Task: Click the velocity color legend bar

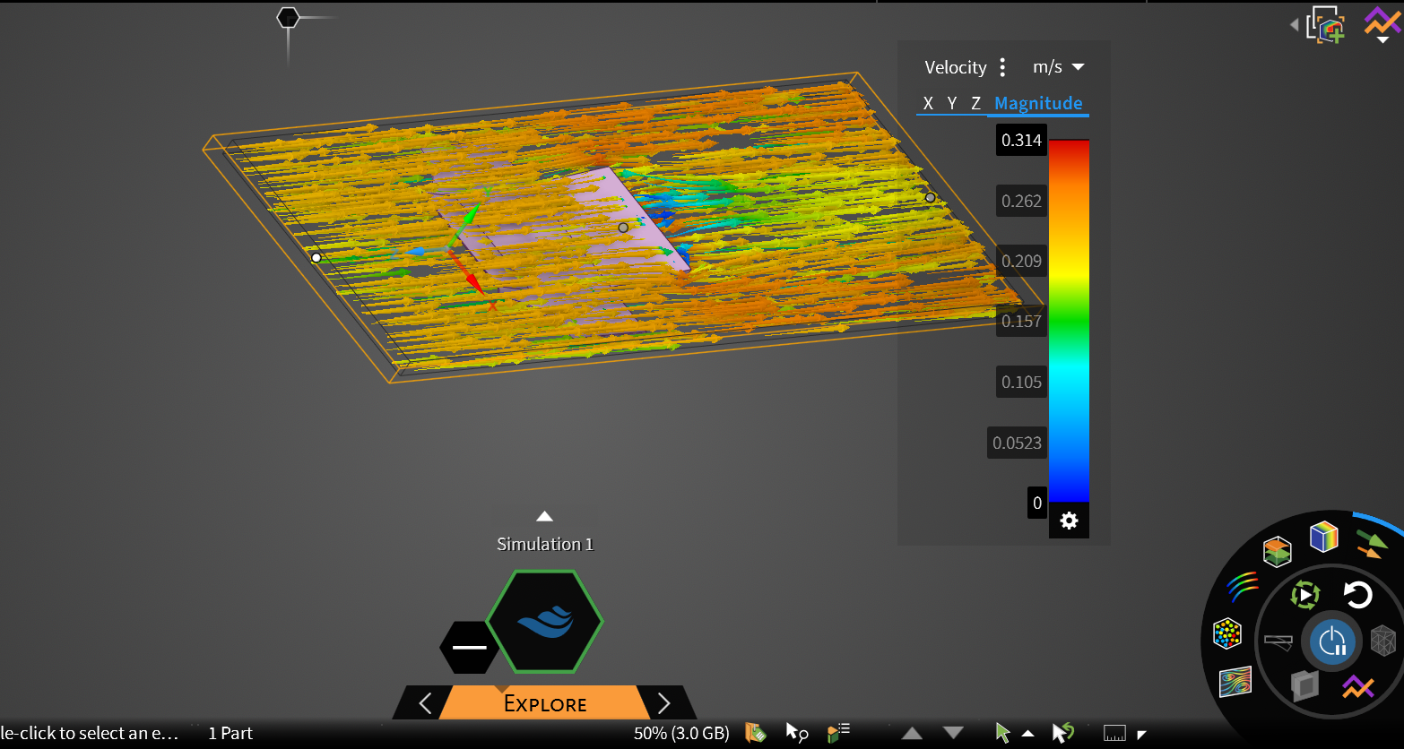Action: point(1069,320)
